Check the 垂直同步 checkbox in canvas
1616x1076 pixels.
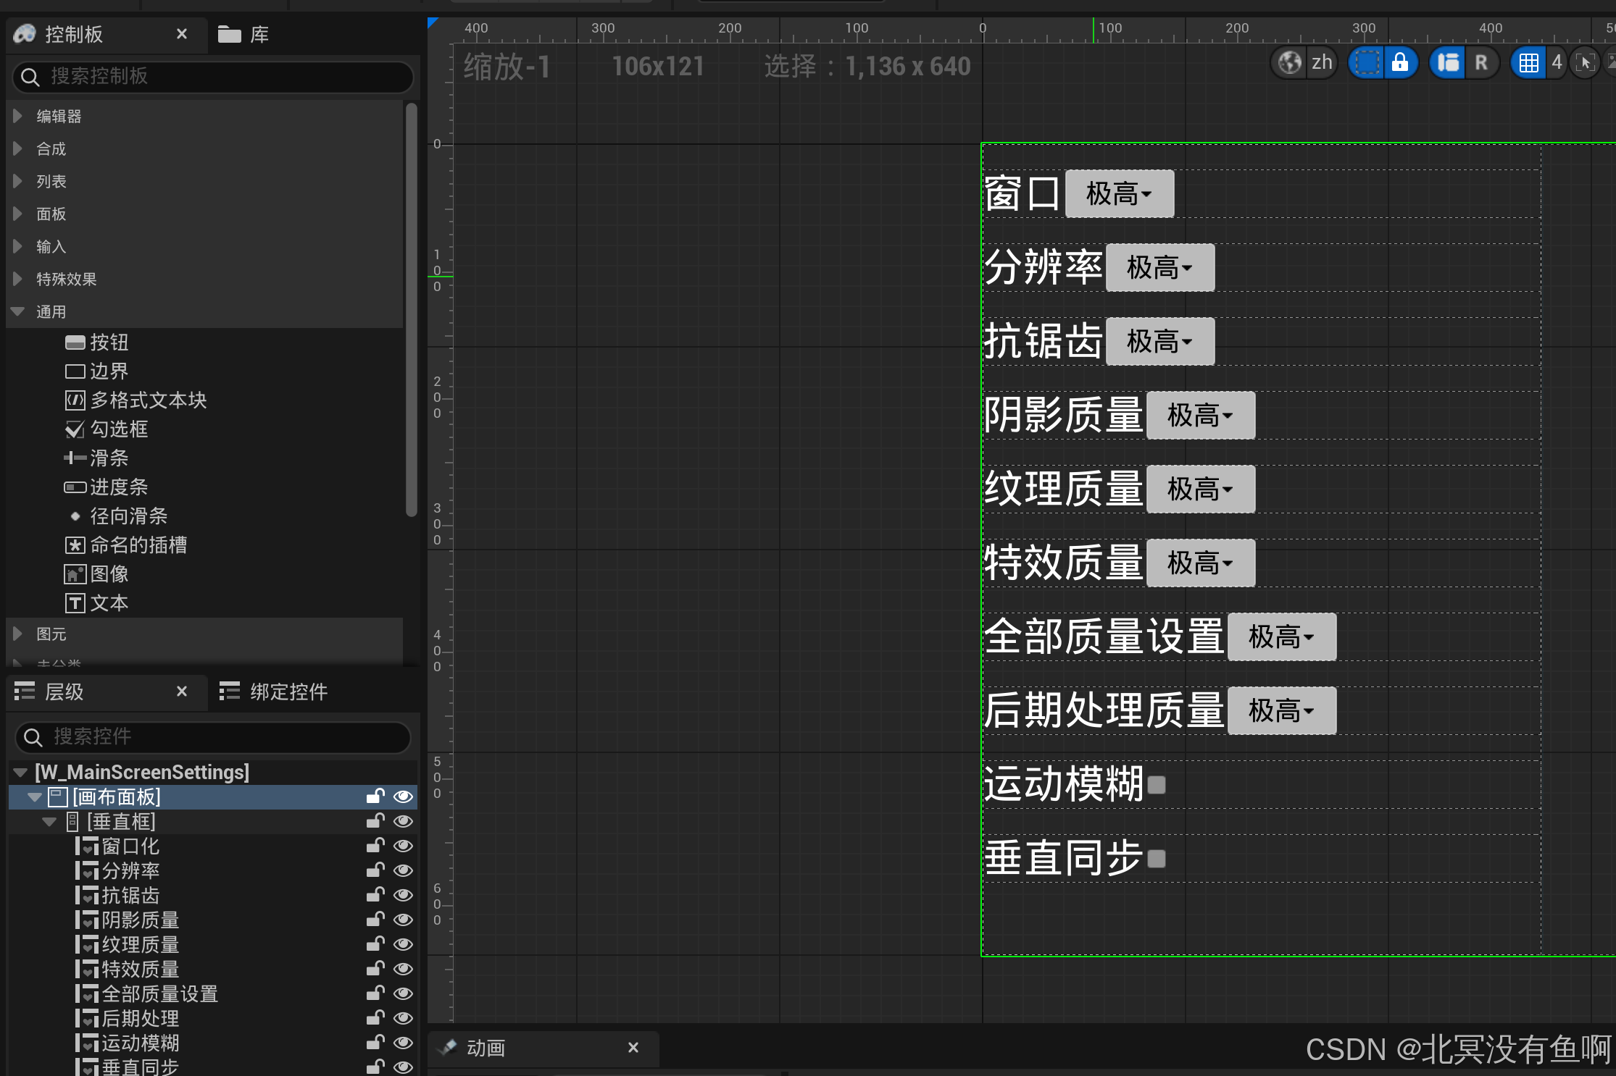tap(1157, 859)
